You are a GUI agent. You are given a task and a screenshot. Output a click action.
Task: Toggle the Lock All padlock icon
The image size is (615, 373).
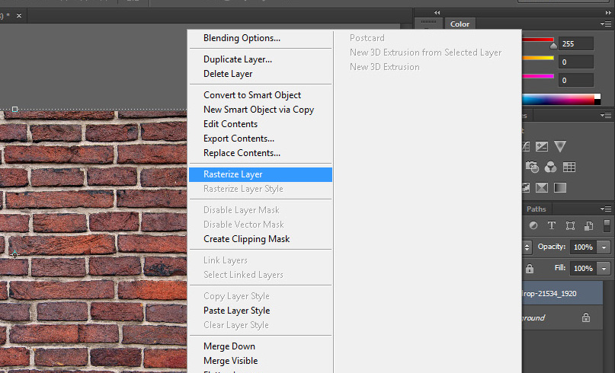click(x=529, y=268)
